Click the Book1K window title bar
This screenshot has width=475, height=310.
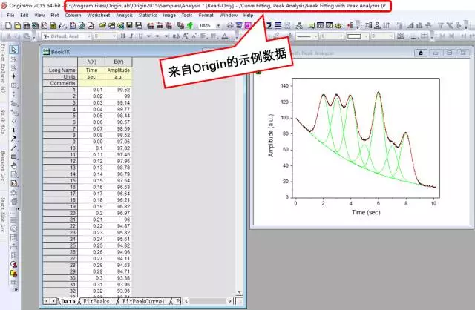pyautogui.click(x=134, y=52)
